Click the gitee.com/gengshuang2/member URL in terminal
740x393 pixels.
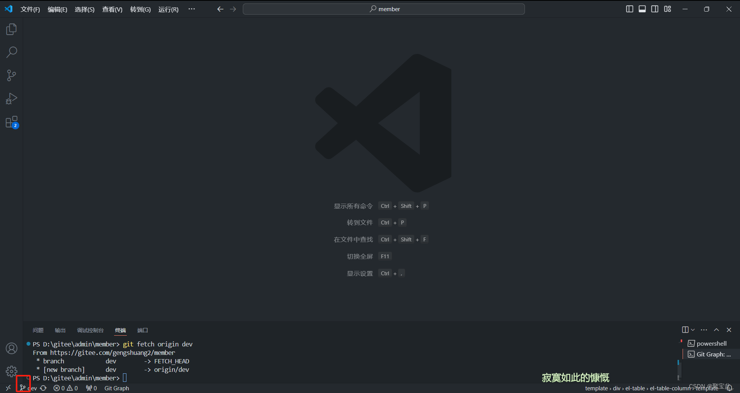pos(113,353)
